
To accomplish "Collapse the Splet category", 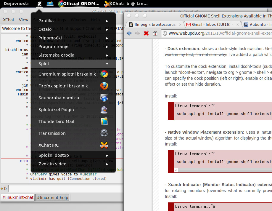I will click(x=73, y=64).
